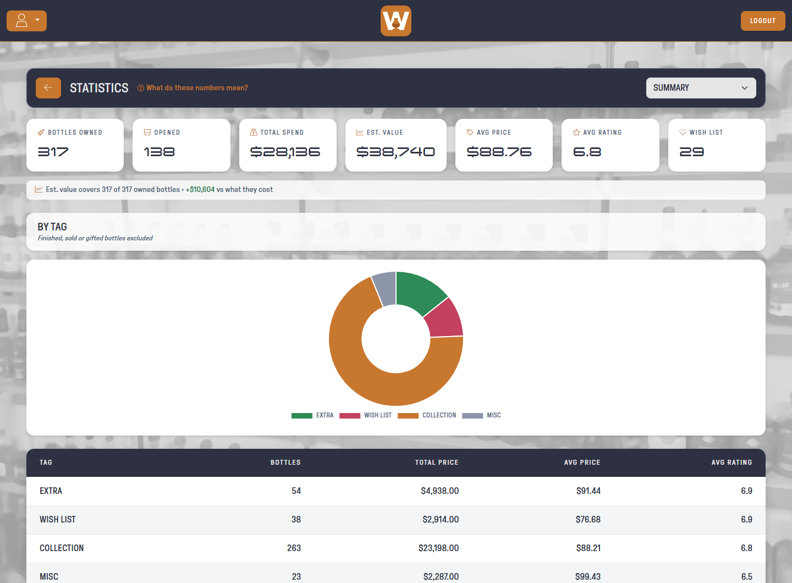792x583 pixels.
Task: Open 'What do these numbers mean?' help link
Action: click(x=193, y=88)
